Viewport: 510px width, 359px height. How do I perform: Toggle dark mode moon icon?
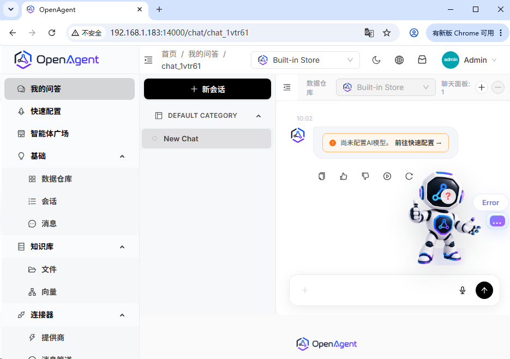(376, 60)
